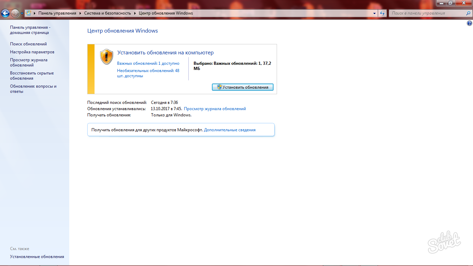This screenshot has height=266, width=473.
Task: Open 'Панель управления' breadcrumb segment
Action: [57, 13]
